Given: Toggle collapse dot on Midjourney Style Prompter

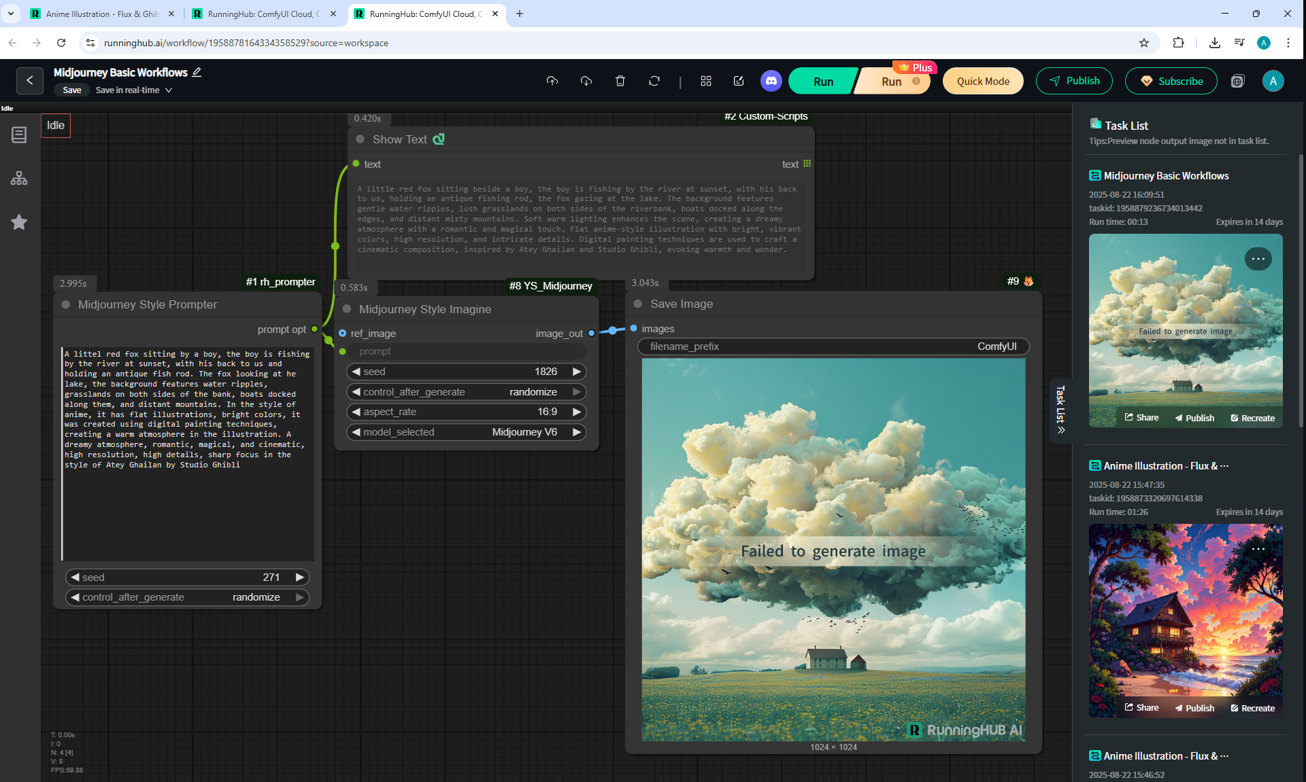Looking at the screenshot, I should pyautogui.click(x=66, y=304).
